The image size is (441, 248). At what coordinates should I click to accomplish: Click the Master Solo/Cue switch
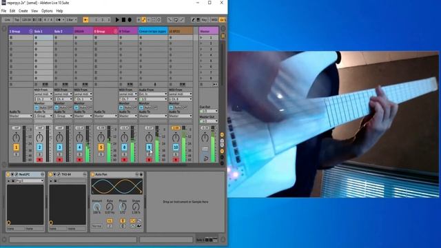click(205, 149)
